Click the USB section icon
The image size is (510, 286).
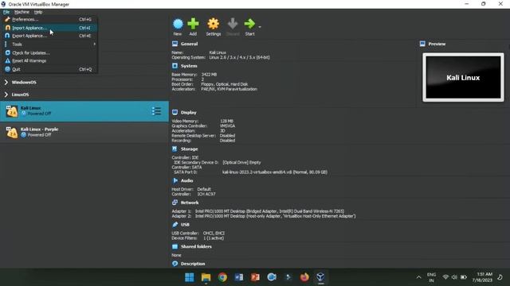click(x=175, y=224)
